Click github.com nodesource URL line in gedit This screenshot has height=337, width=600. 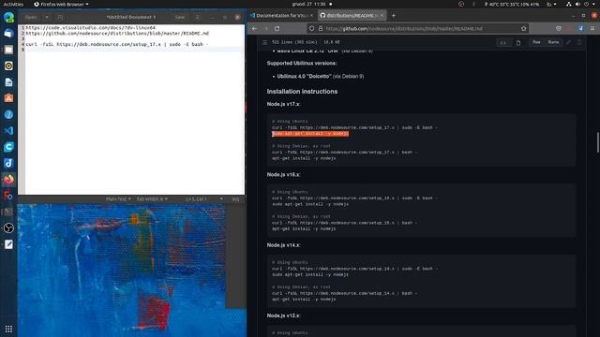[x=117, y=34]
